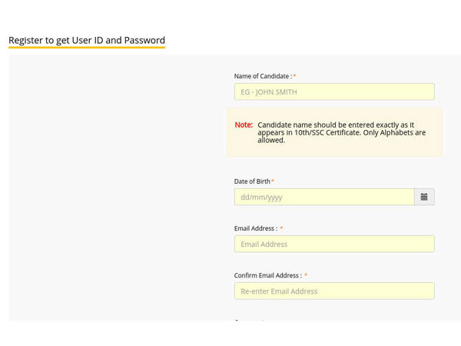This screenshot has height=346, width=461.
Task: Open the Date of Birth calendar picker
Action: (x=424, y=197)
